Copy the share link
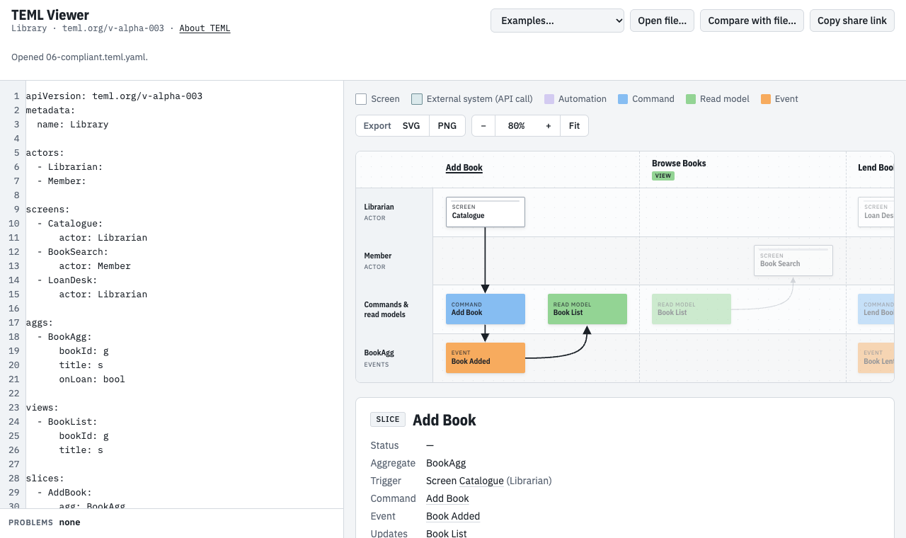This screenshot has width=906, height=538. [x=851, y=21]
